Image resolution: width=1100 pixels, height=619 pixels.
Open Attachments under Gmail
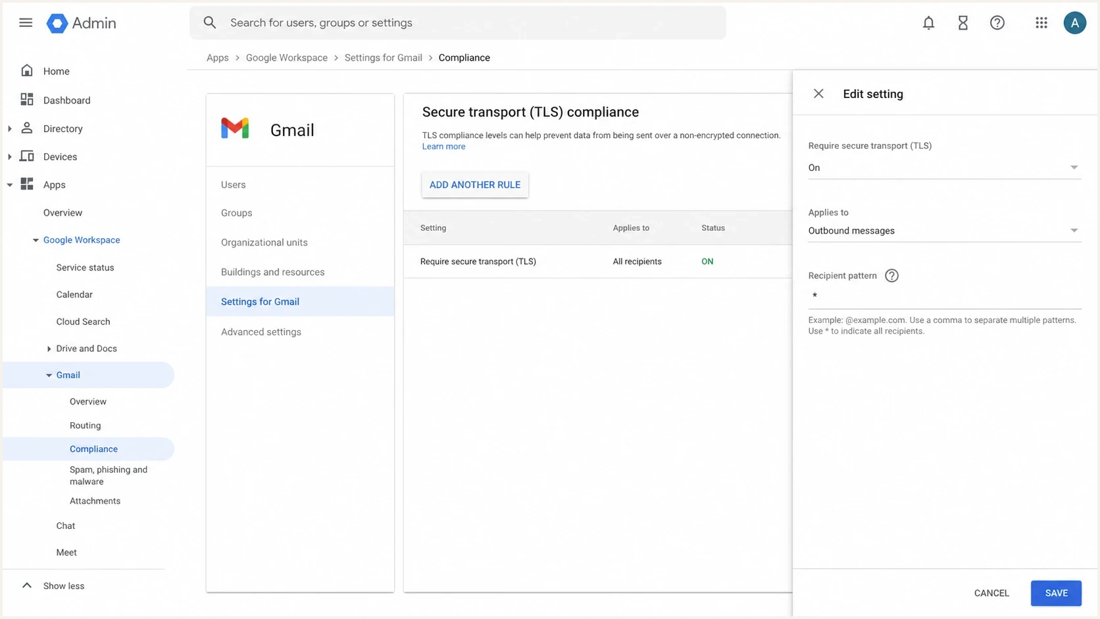pyautogui.click(x=95, y=501)
